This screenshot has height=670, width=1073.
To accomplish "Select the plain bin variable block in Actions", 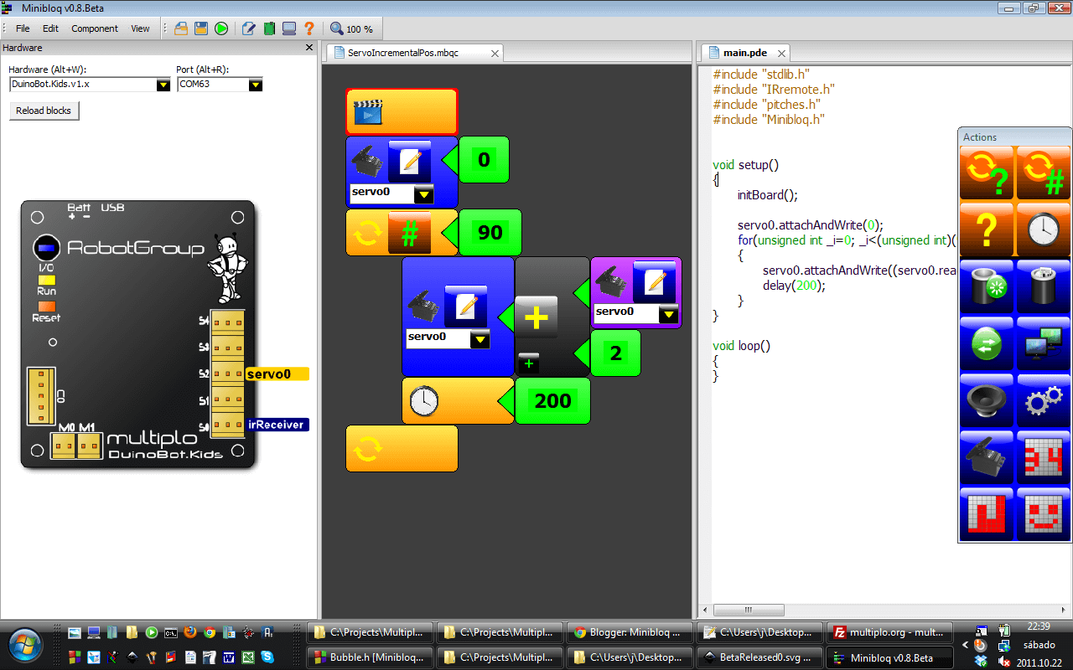I will tap(1044, 286).
